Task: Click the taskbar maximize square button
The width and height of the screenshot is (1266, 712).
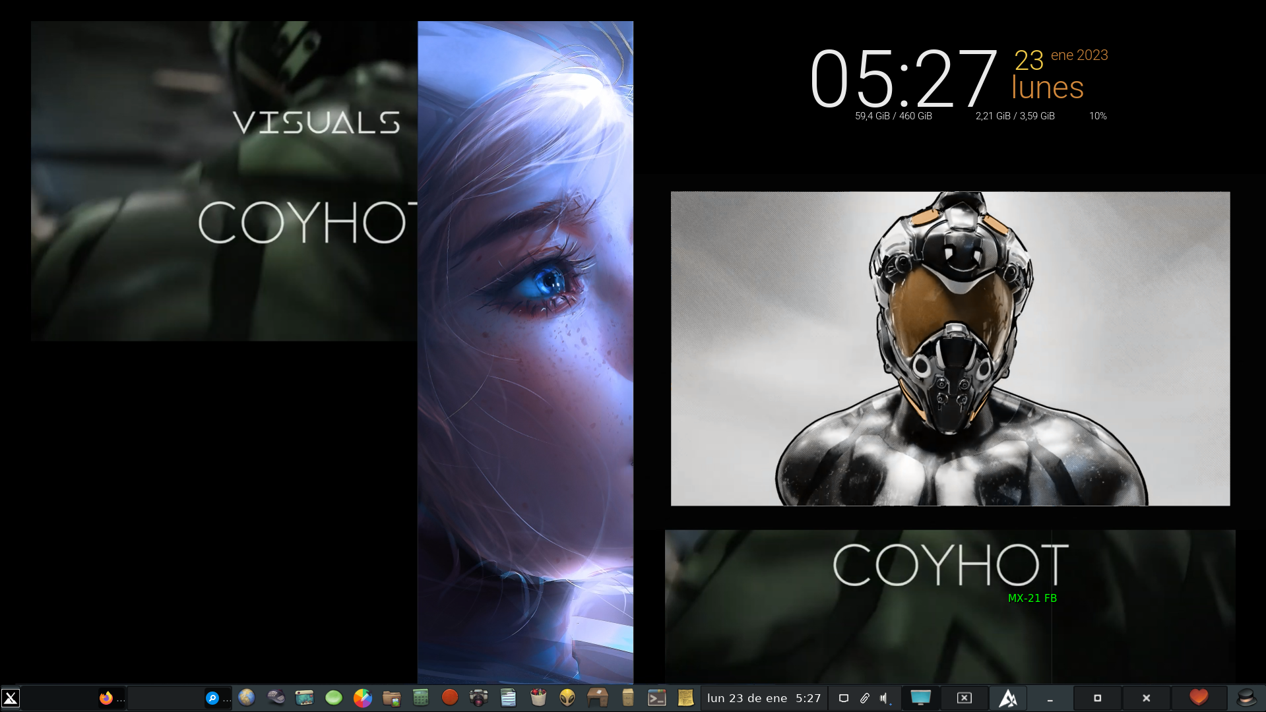Action: pos(1098,698)
